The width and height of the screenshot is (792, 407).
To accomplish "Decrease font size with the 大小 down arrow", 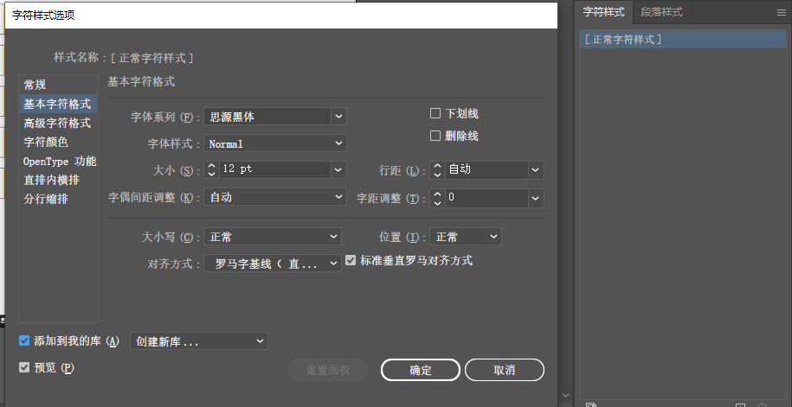I will 212,174.
